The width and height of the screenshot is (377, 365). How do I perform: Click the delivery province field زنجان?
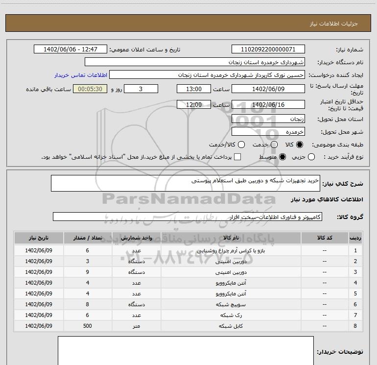pyautogui.click(x=268, y=119)
